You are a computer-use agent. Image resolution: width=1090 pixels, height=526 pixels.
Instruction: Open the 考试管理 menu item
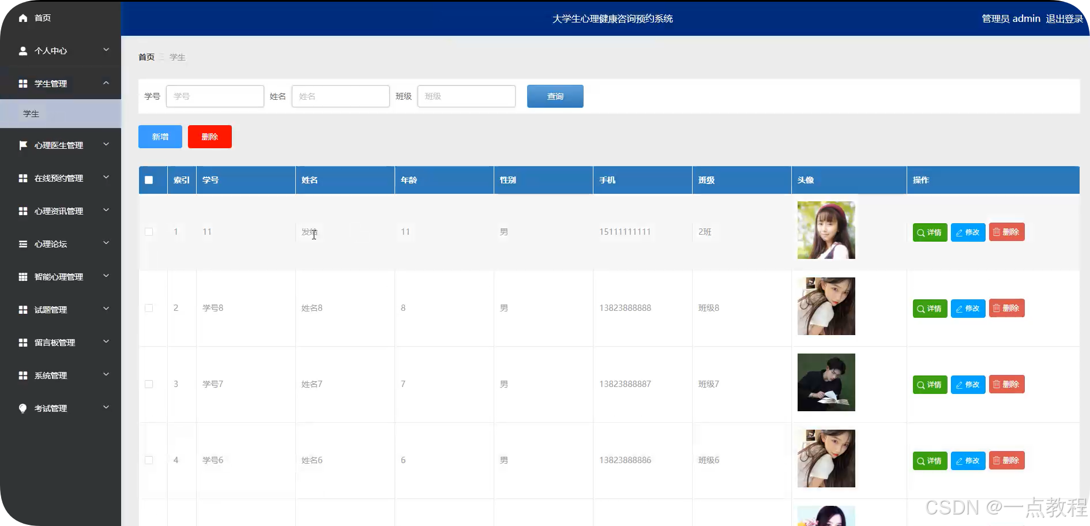click(61, 408)
